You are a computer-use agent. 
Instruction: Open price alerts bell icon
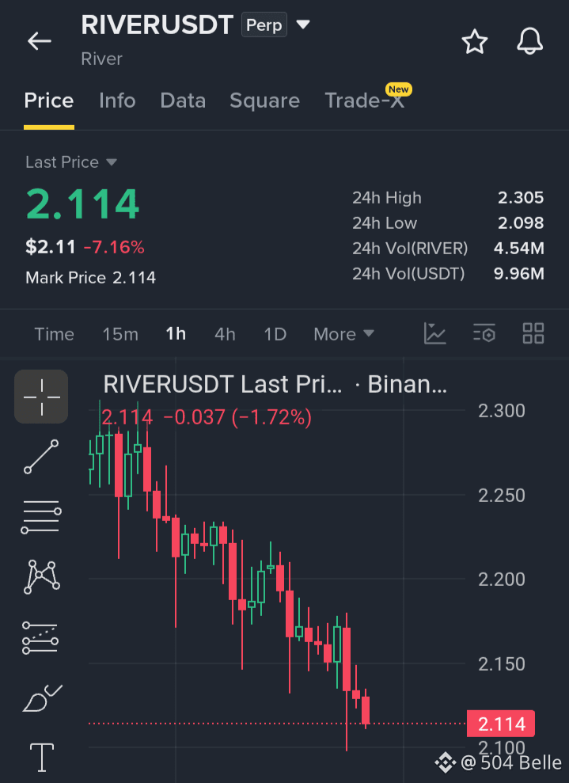pos(529,41)
